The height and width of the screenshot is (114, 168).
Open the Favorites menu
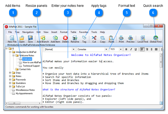[84, 32]
